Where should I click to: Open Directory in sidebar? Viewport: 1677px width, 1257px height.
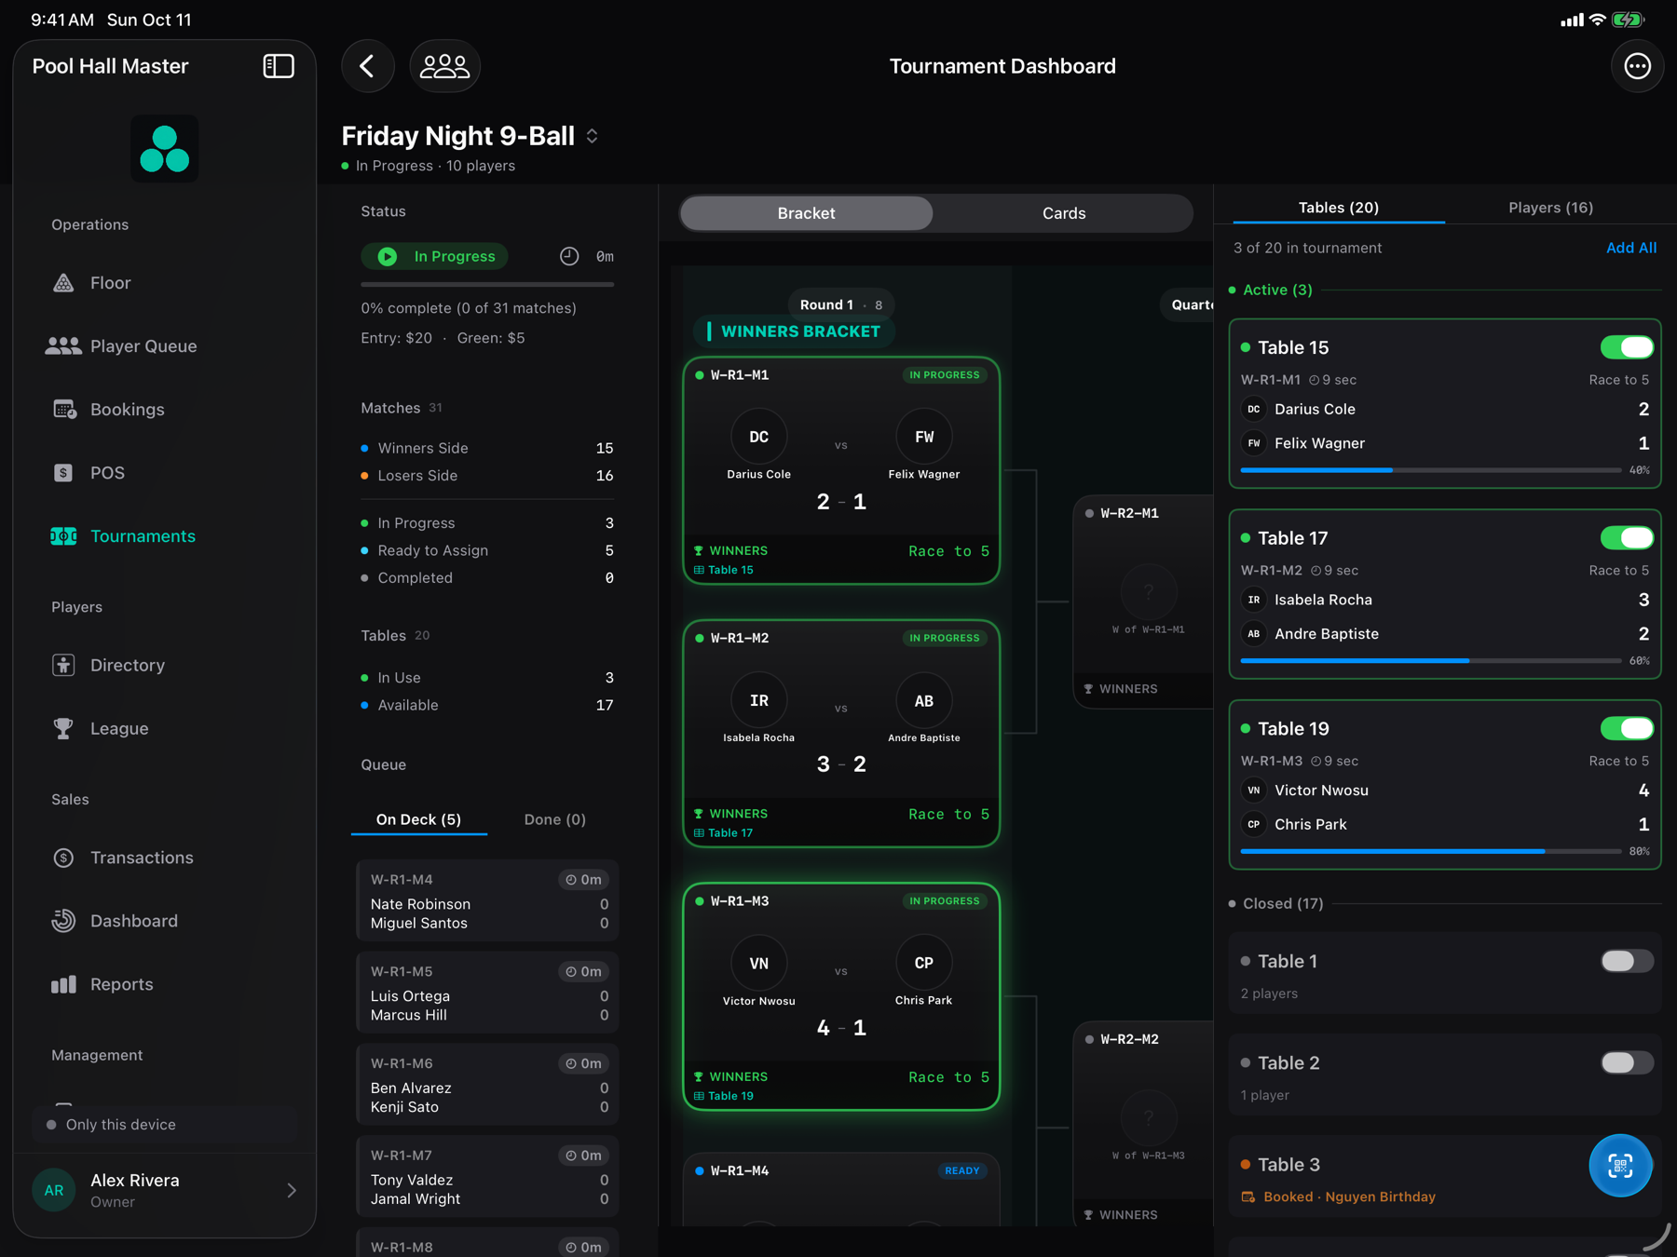coord(165,666)
